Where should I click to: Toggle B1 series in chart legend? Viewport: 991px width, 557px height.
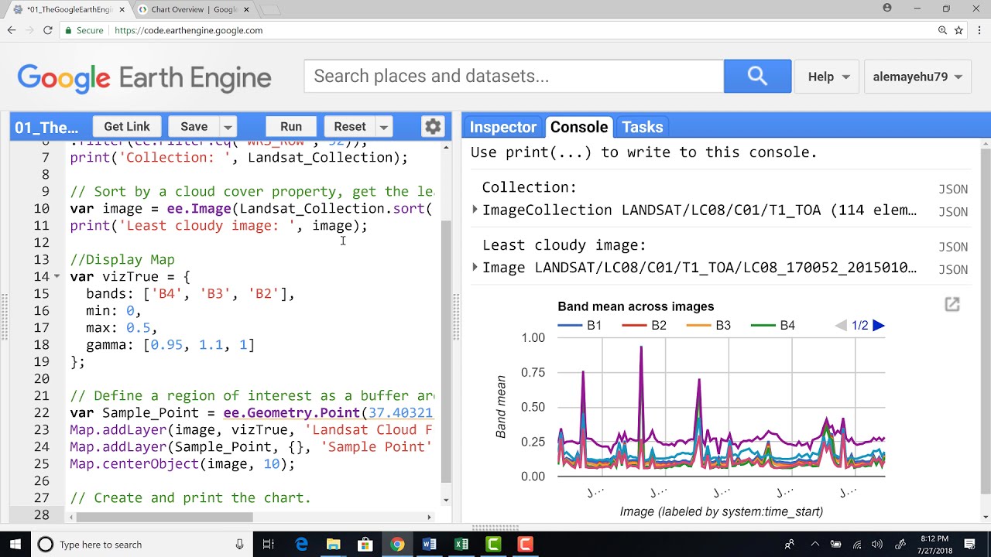pyautogui.click(x=580, y=326)
